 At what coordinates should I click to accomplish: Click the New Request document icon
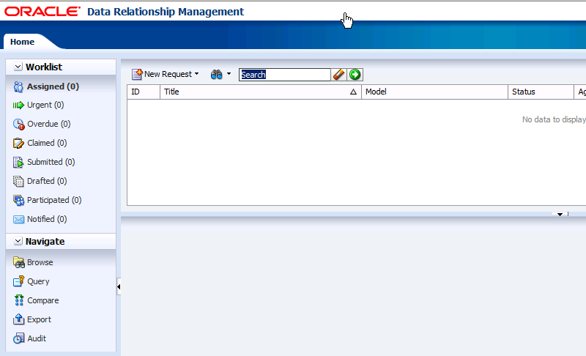137,74
